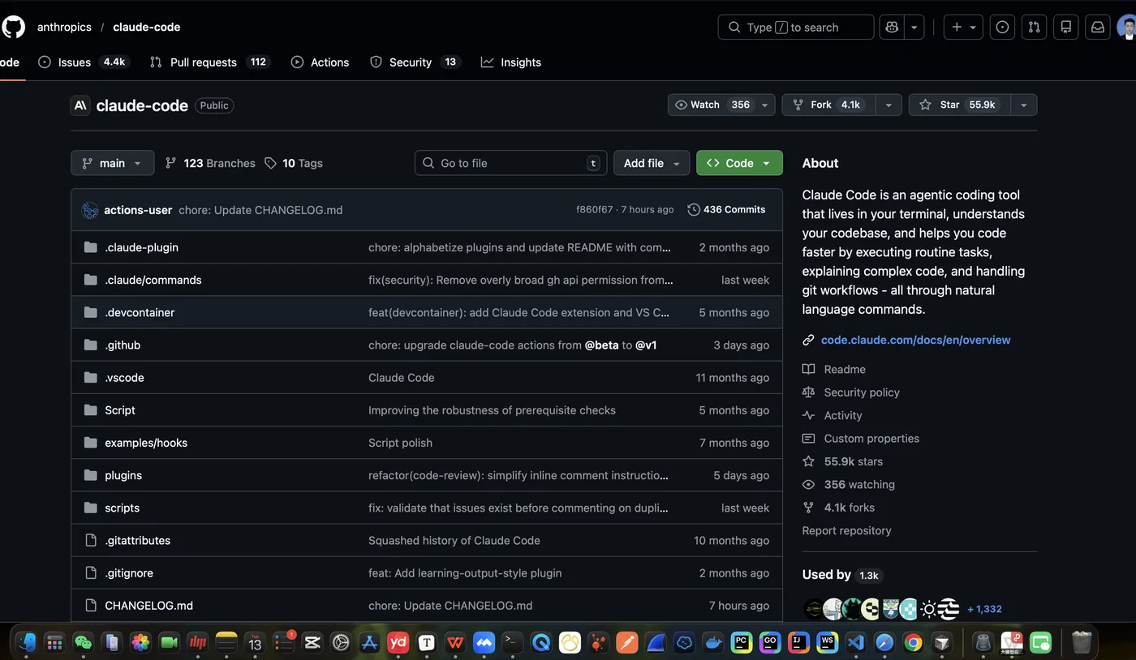The height and width of the screenshot is (660, 1136).
Task: Open the Copilot icon in header
Action: click(892, 27)
